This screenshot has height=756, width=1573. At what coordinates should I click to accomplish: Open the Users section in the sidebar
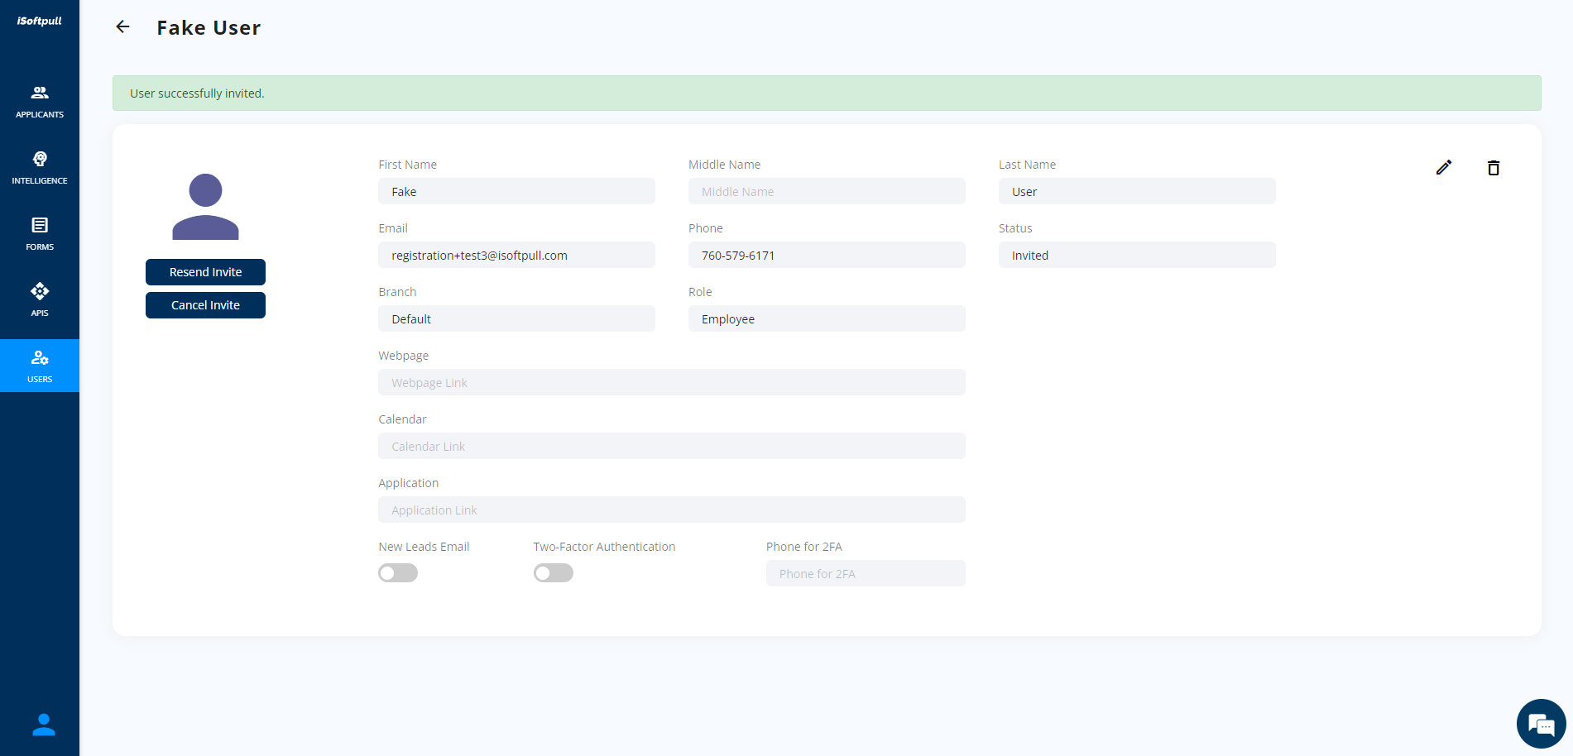[x=40, y=366]
